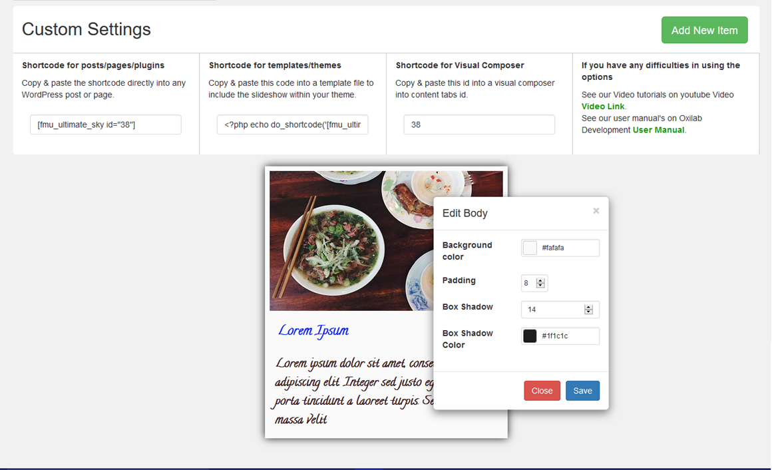
Task: Open the Box Shadow Color swatch picker
Action: pyautogui.click(x=530, y=336)
